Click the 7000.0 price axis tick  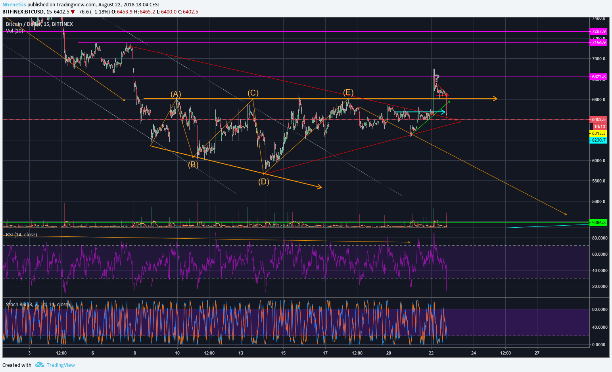tap(599, 59)
